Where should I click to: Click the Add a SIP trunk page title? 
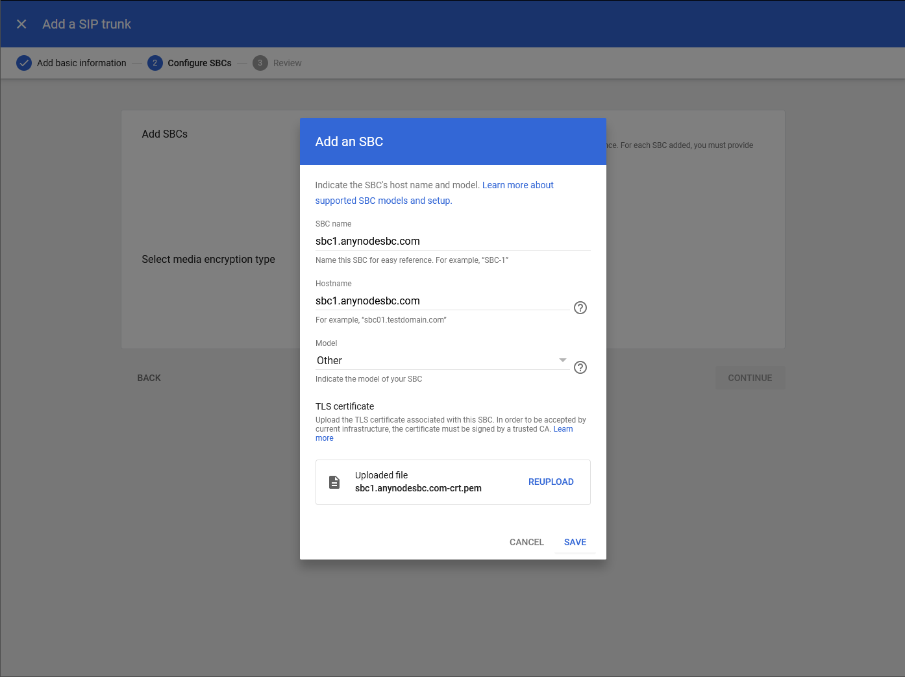[x=87, y=24]
